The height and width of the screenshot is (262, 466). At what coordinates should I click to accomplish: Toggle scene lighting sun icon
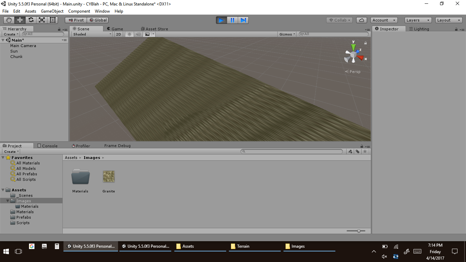click(129, 34)
